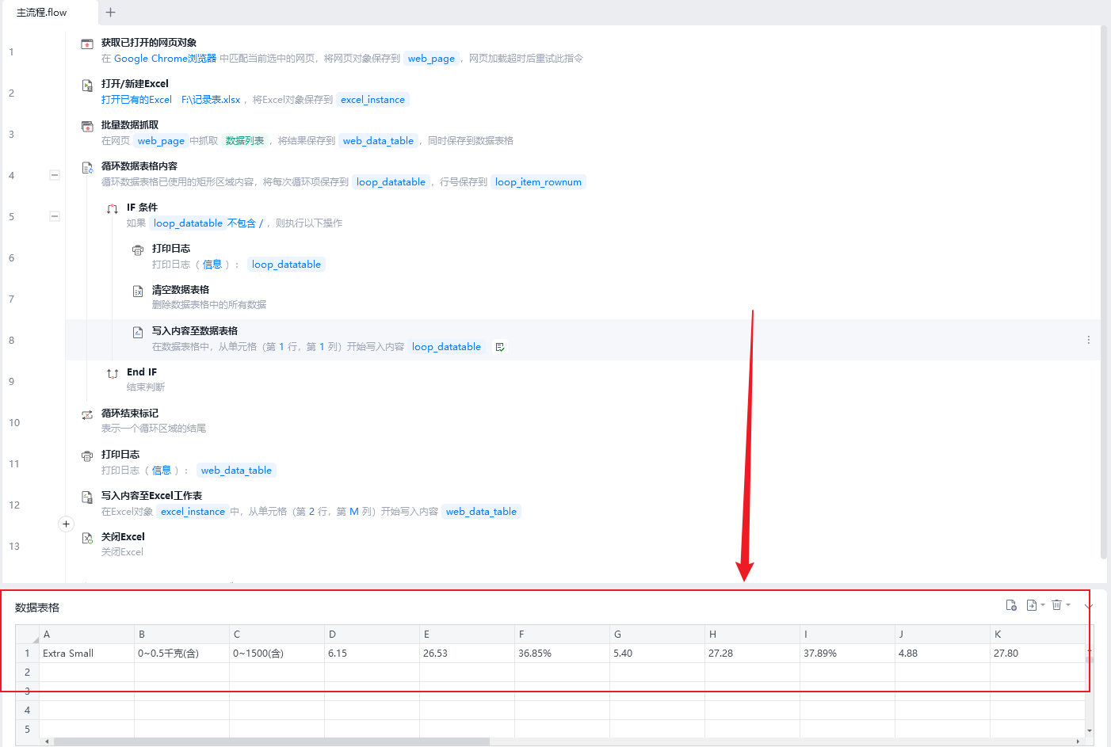Screen dimensions: 1111x747
Task: Click Google Chrome浏览器 link on line 1
Action: tap(165, 59)
